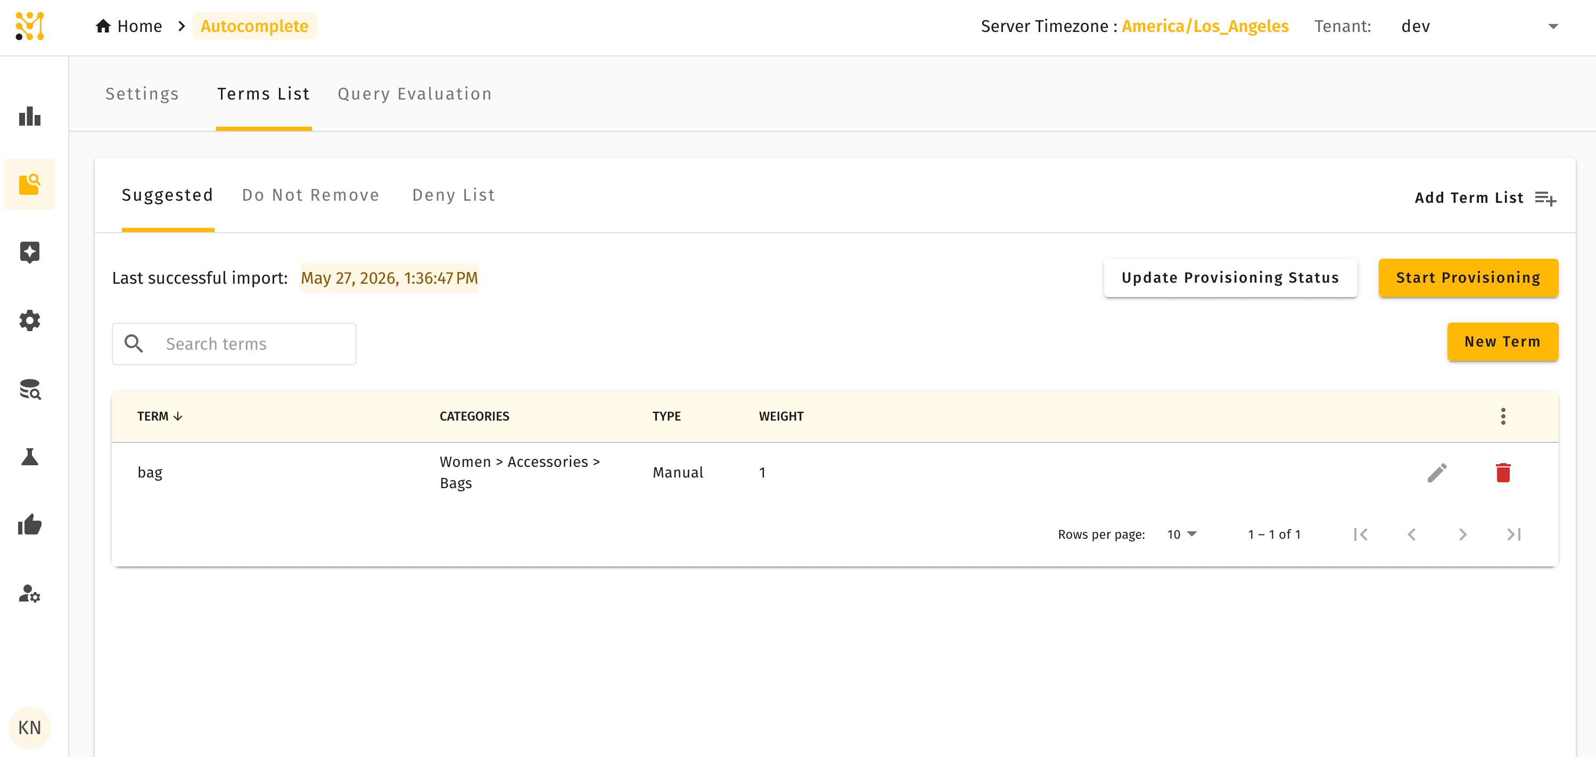The image size is (1596, 757).
Task: Click the 'Manual' type cell
Action: point(678,473)
